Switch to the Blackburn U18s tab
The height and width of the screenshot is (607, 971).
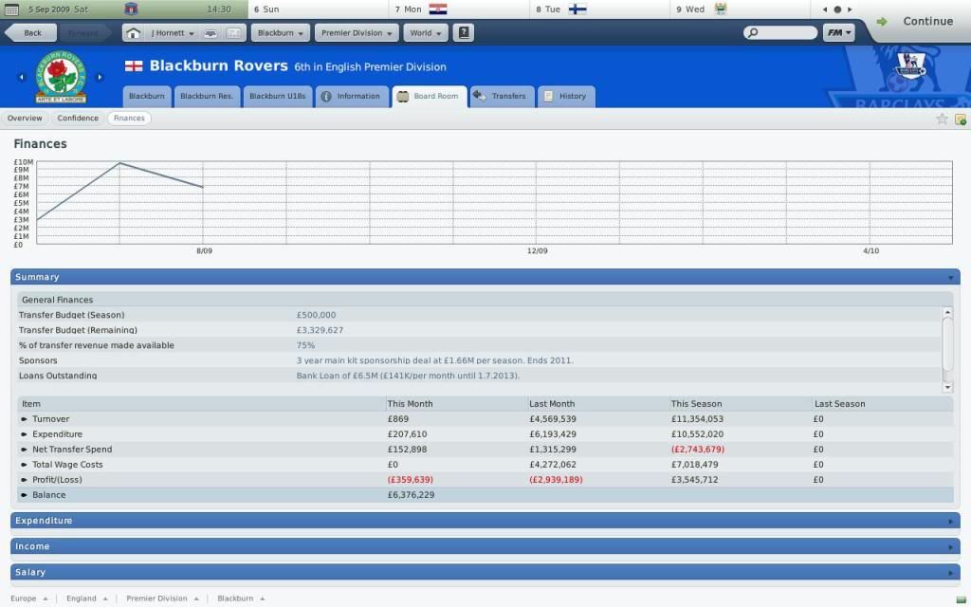pos(278,97)
